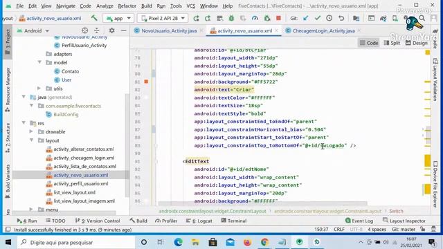
Task: Click the Debug app bug icon
Action: pos(231,19)
